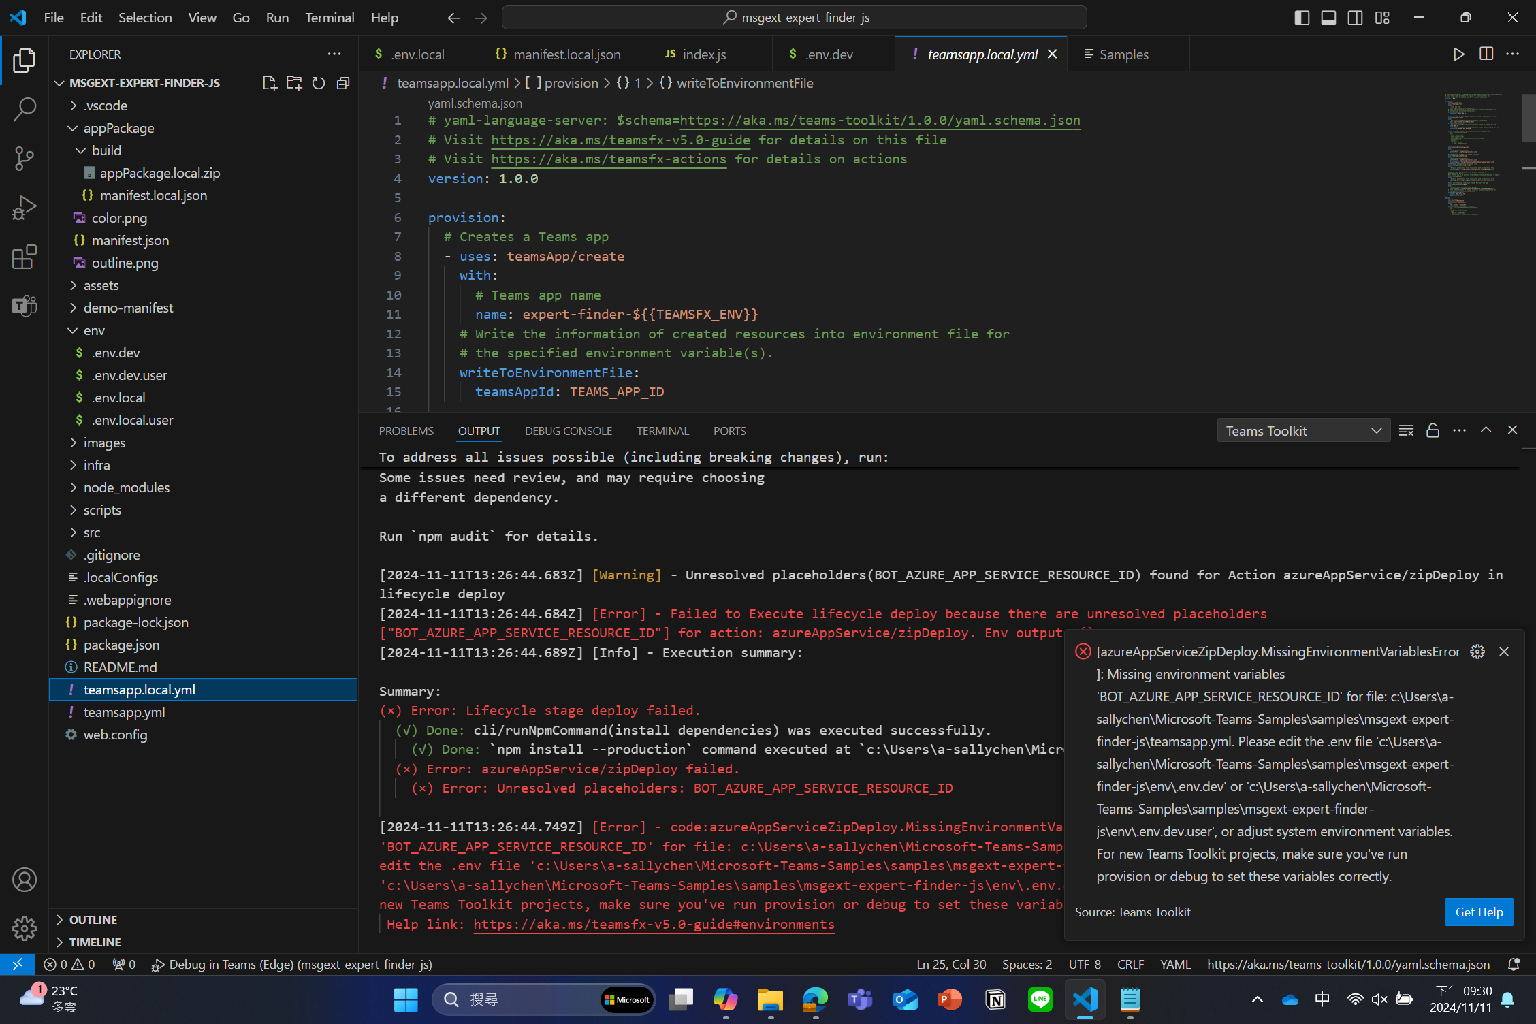Open Windows Start menu
This screenshot has width=1536, height=1024.
tap(406, 999)
